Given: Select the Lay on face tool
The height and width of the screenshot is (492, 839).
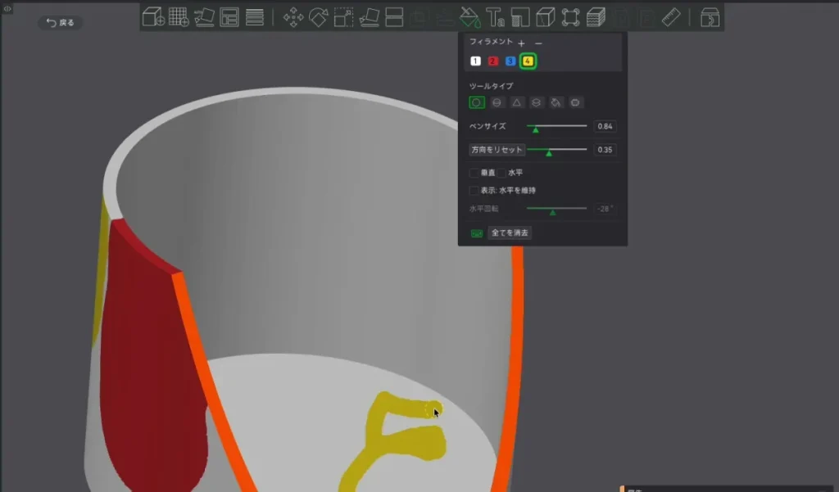Looking at the screenshot, I should (369, 17).
